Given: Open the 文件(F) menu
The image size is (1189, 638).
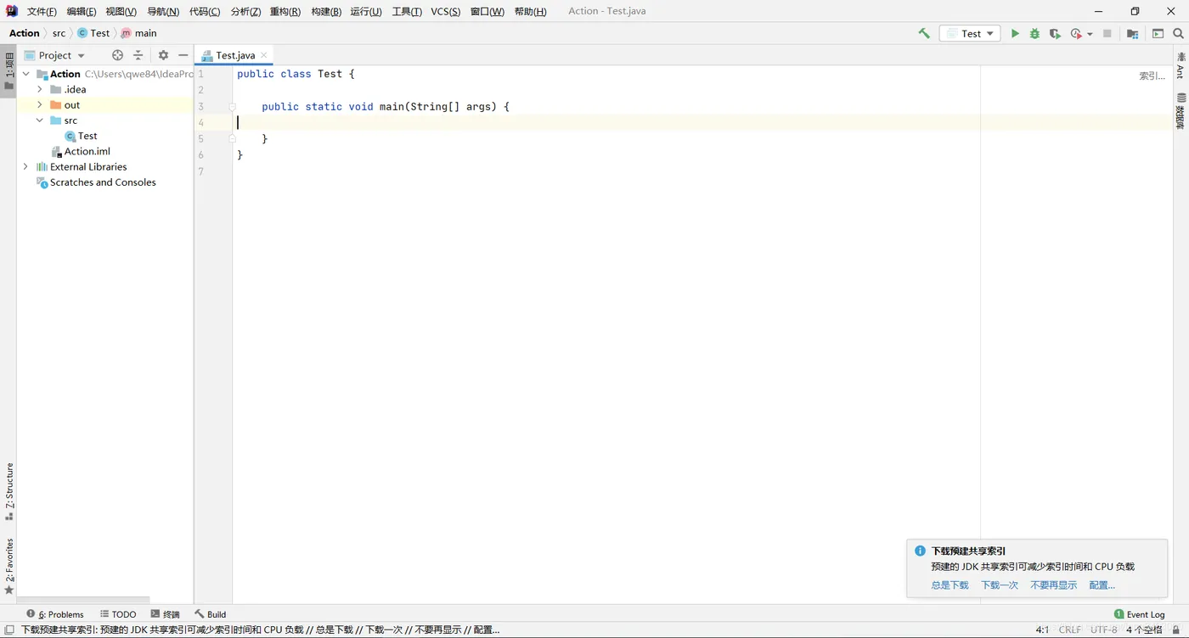Looking at the screenshot, I should (x=42, y=11).
